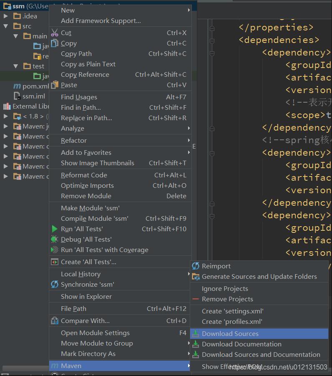Select Download Sources from Maven submenu

(230, 334)
